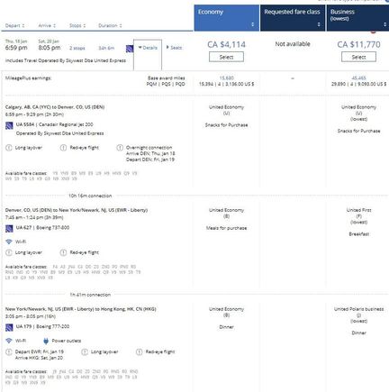Click the Wi-Fi icon under UA 627

pos(9,242)
